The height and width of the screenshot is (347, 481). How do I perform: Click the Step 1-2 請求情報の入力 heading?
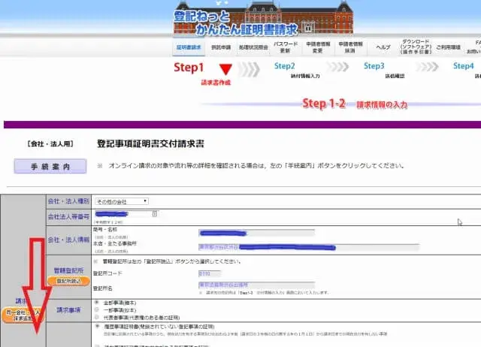(x=355, y=104)
